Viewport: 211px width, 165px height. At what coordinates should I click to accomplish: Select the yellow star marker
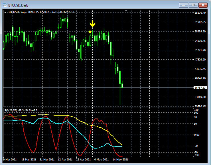click(x=90, y=32)
